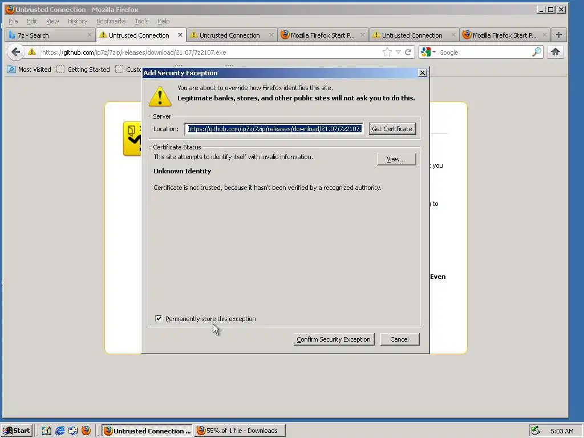Switch to the 7z - Search tab

(50, 35)
